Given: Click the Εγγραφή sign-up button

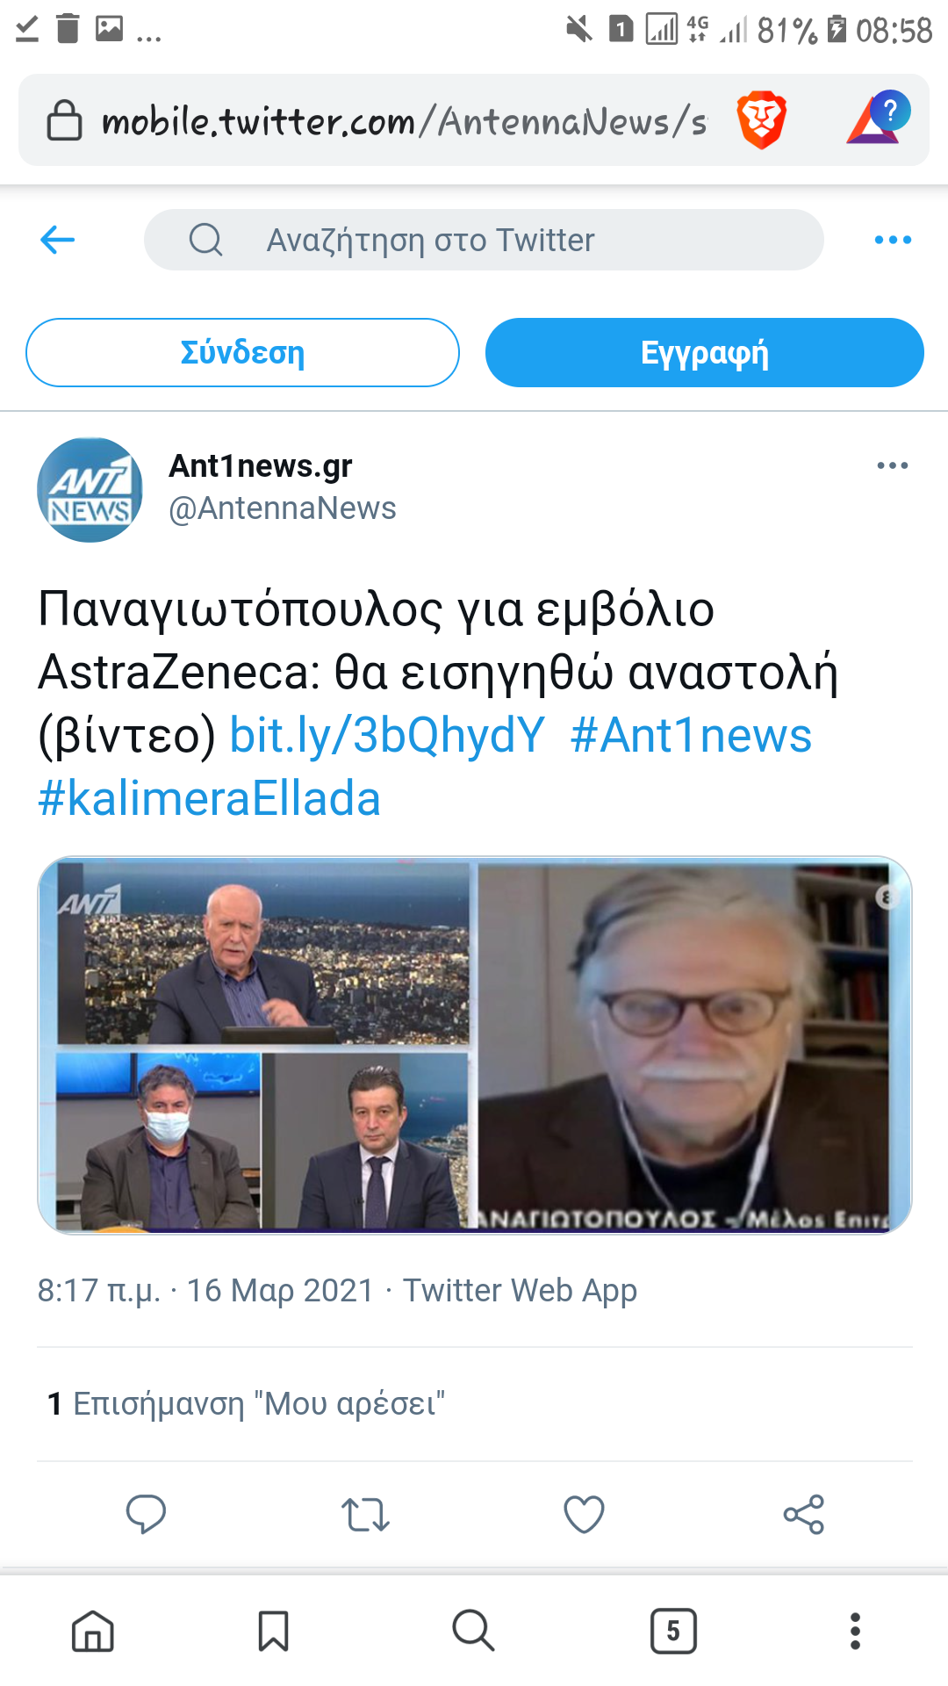Looking at the screenshot, I should [x=704, y=352].
